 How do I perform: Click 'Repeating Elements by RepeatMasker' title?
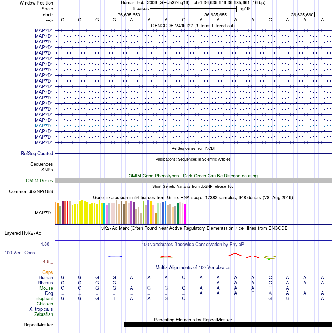[193, 320]
